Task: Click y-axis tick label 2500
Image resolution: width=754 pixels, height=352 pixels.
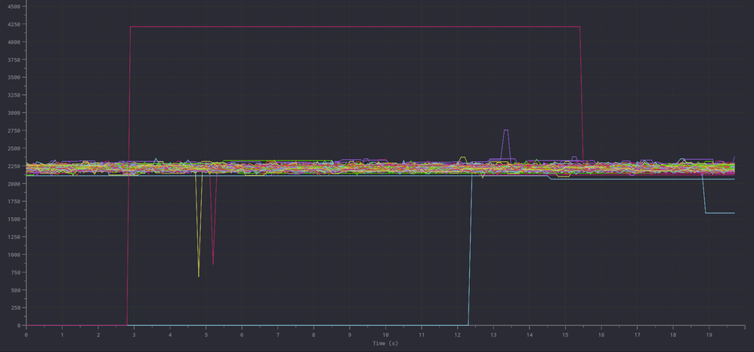Action: point(14,148)
